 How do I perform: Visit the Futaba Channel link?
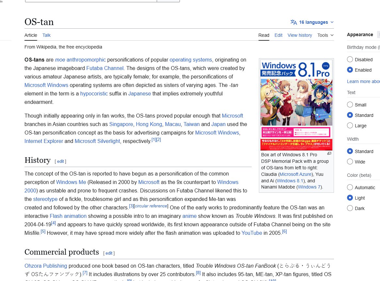(105, 68)
